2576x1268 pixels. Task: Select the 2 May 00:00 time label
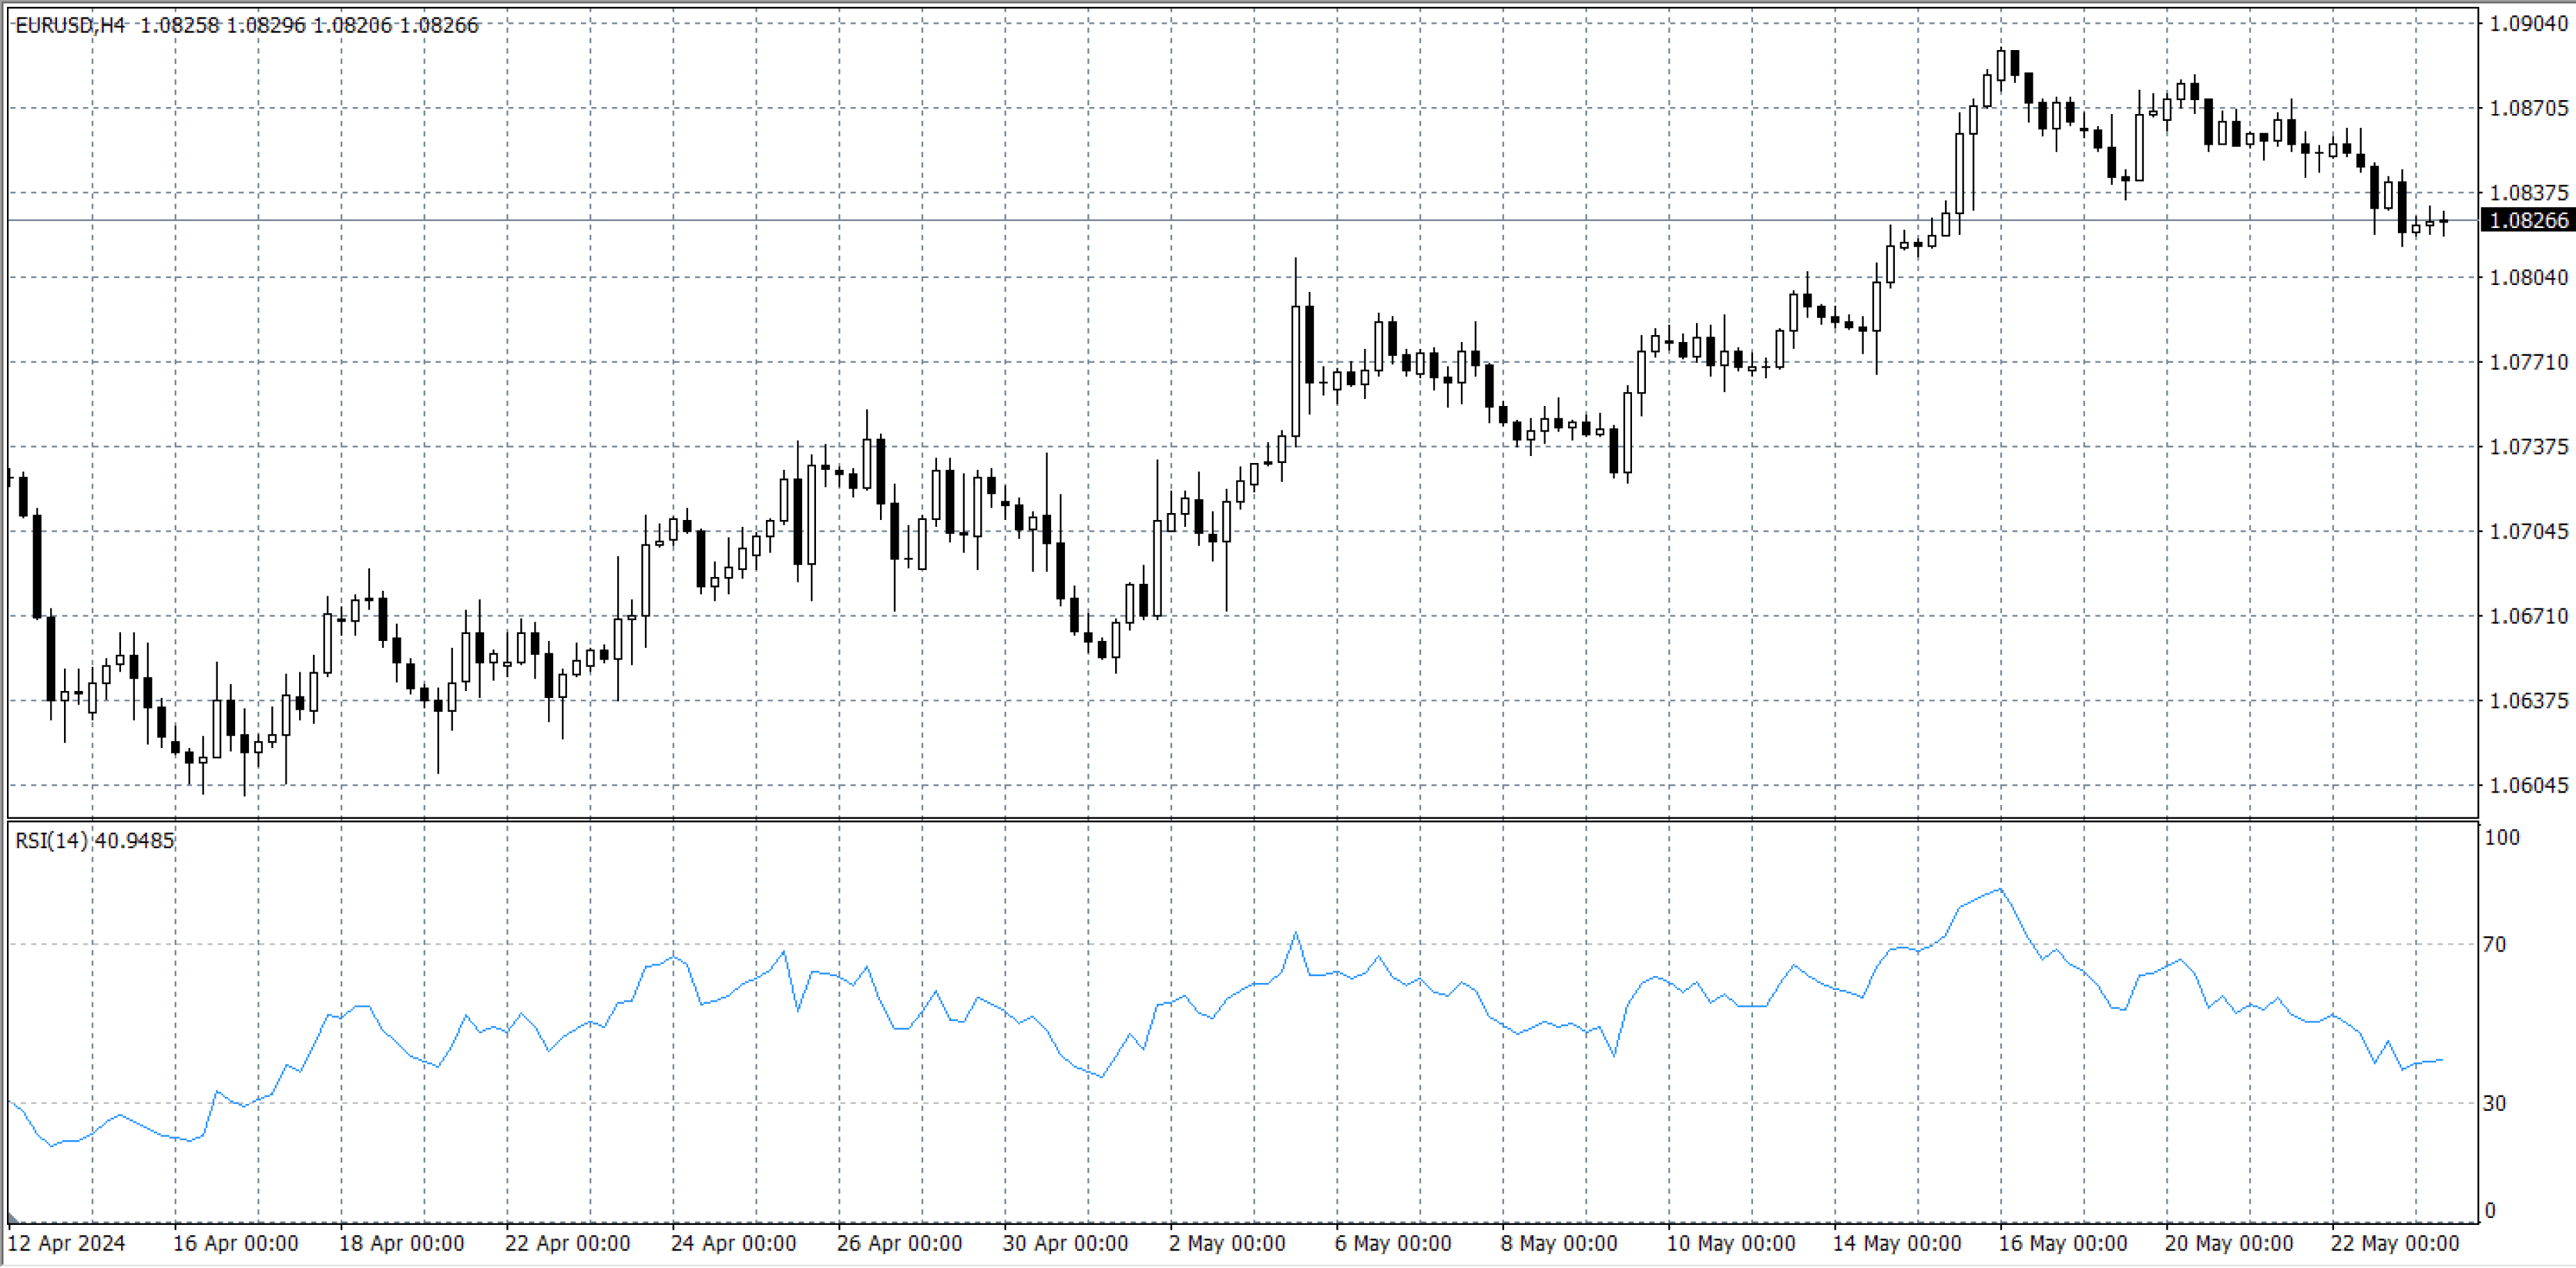pos(1226,1243)
